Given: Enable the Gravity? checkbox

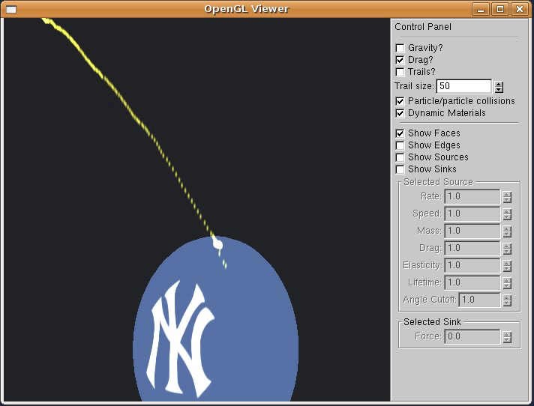Looking at the screenshot, I should (x=400, y=48).
